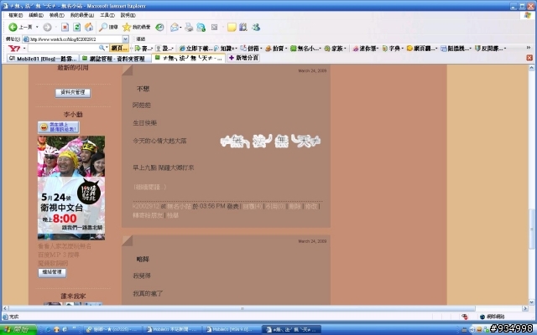Open the Back button history dropdown

pyautogui.click(x=37, y=27)
